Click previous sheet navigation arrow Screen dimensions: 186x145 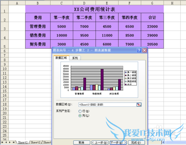6,142
